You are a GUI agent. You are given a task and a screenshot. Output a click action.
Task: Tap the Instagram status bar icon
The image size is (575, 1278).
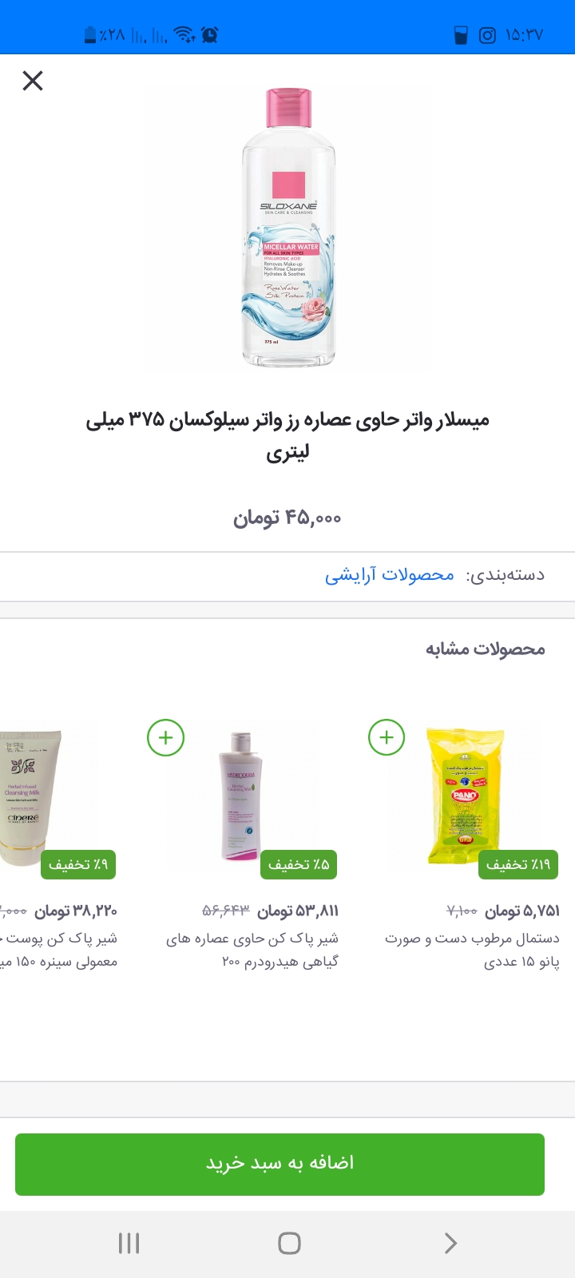[x=487, y=35]
